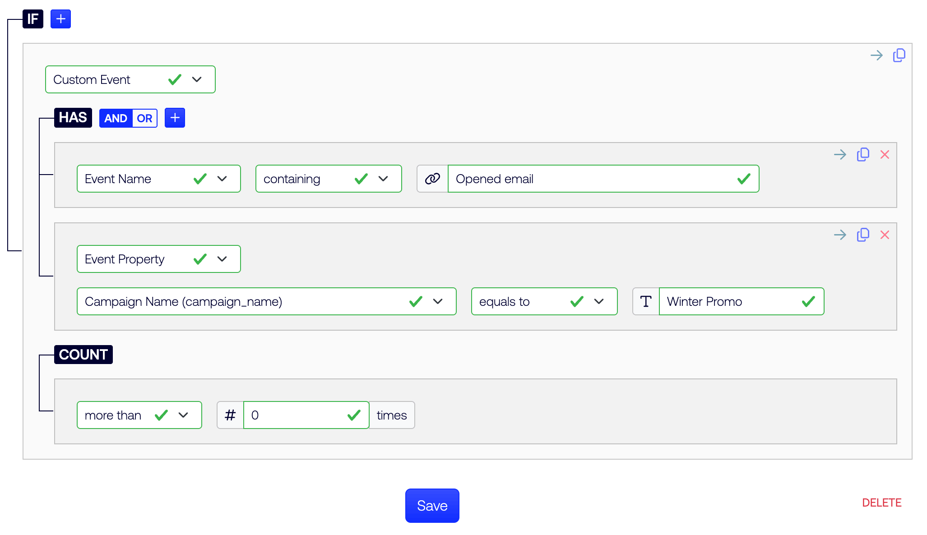The height and width of the screenshot is (535, 927).
Task: Delete the Event Name condition row
Action: coord(885,155)
